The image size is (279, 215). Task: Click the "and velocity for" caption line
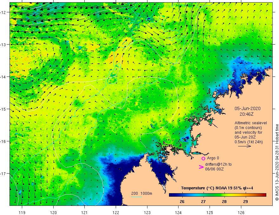[x=248, y=132]
